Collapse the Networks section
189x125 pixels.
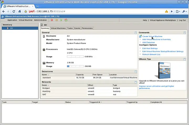[136, 82]
